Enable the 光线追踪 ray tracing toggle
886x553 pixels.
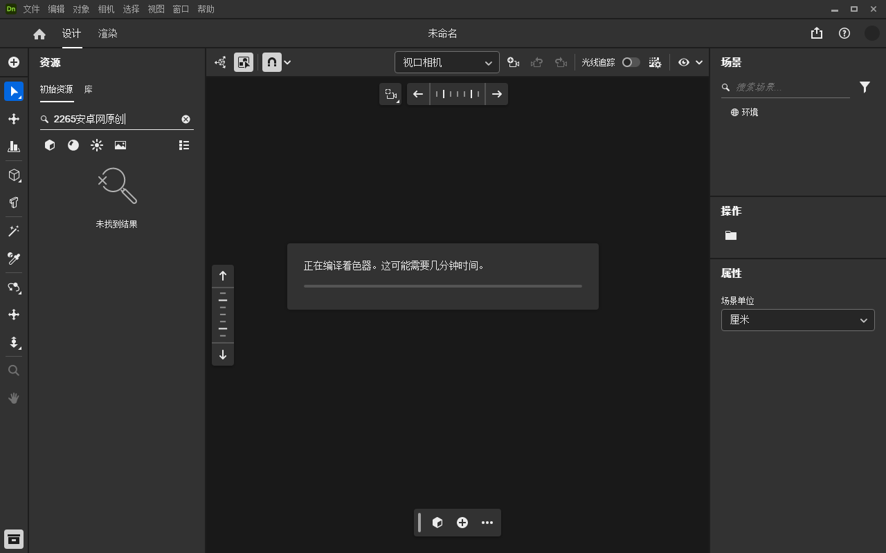pos(631,62)
